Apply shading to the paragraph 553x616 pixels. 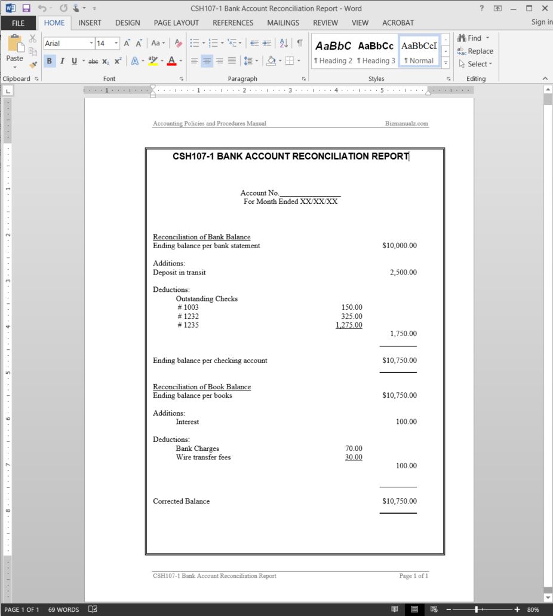pyautogui.click(x=271, y=61)
